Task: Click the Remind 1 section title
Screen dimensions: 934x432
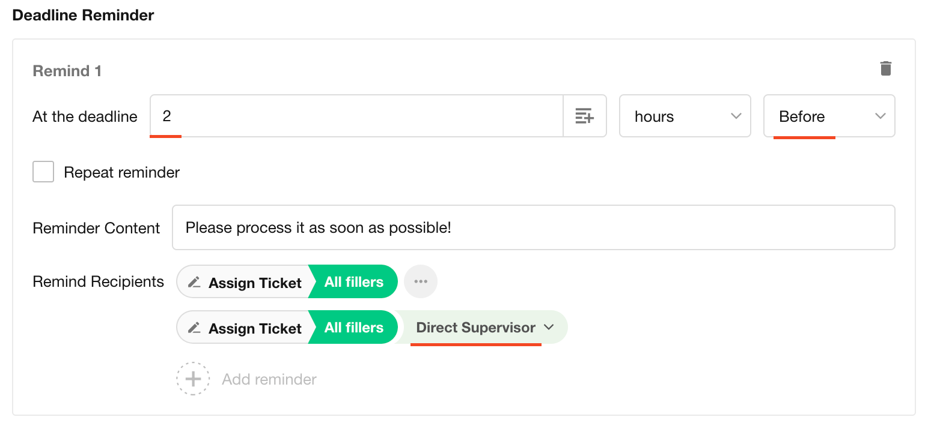Action: point(67,71)
